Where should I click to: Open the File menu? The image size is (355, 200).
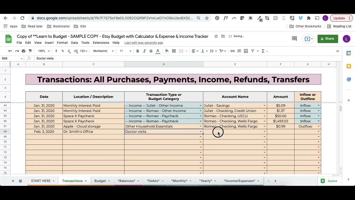coord(19,43)
